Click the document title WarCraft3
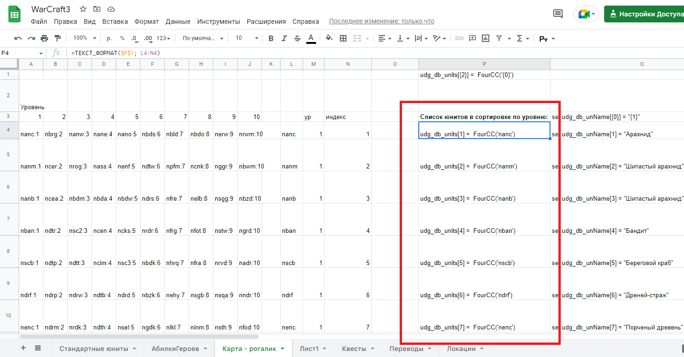This screenshot has width=684, height=357. [x=51, y=9]
